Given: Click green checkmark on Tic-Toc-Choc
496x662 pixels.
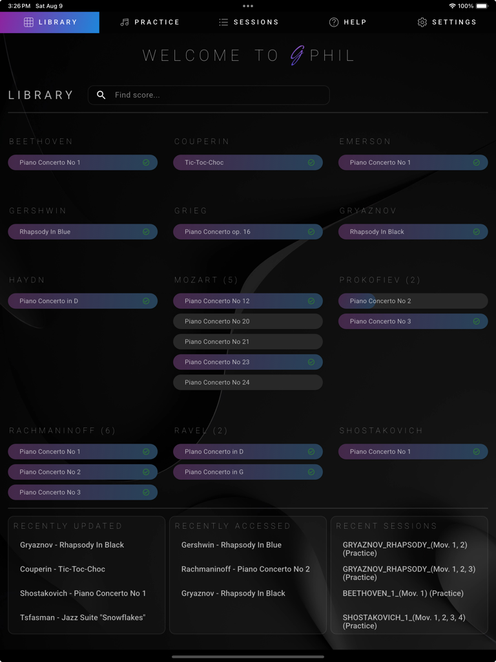Looking at the screenshot, I should point(311,162).
